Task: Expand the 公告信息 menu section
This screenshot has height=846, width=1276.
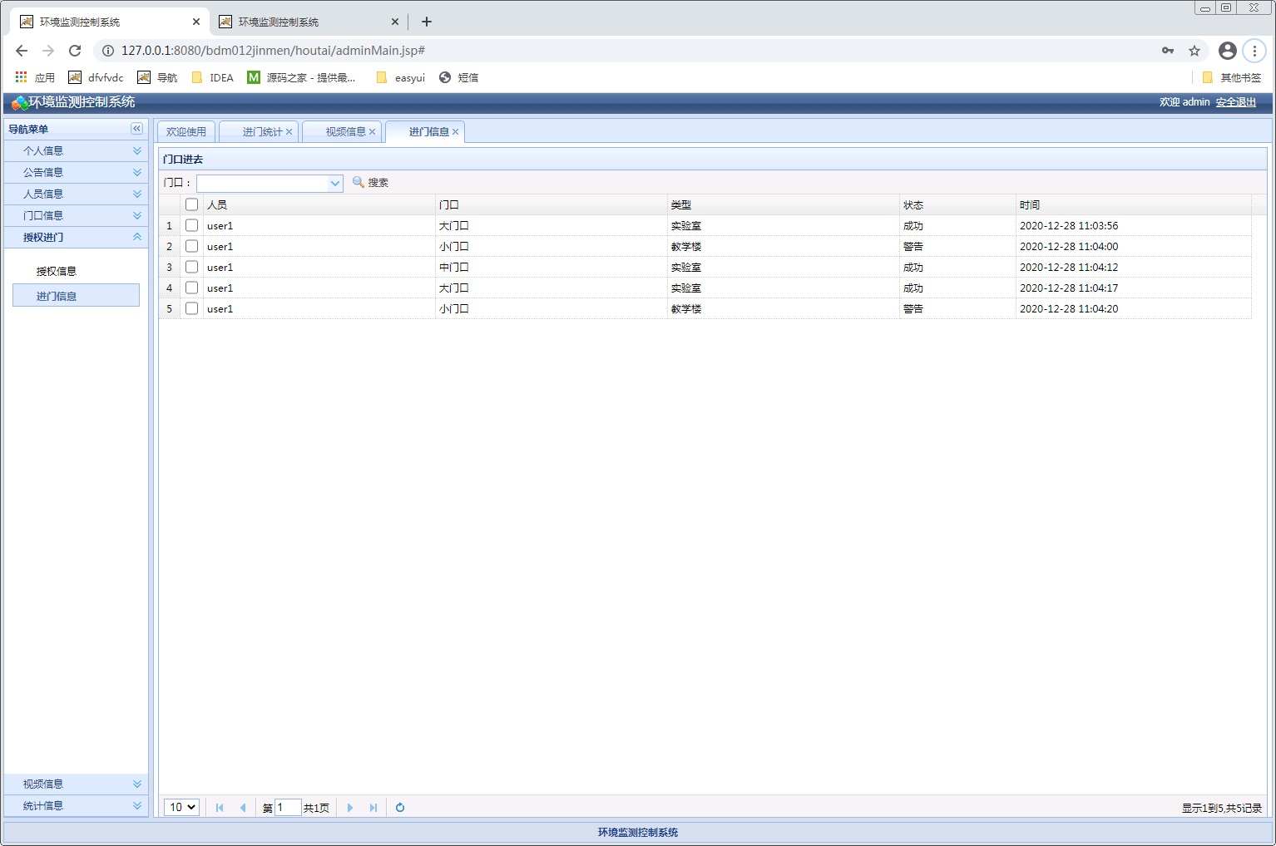Action: (76, 172)
